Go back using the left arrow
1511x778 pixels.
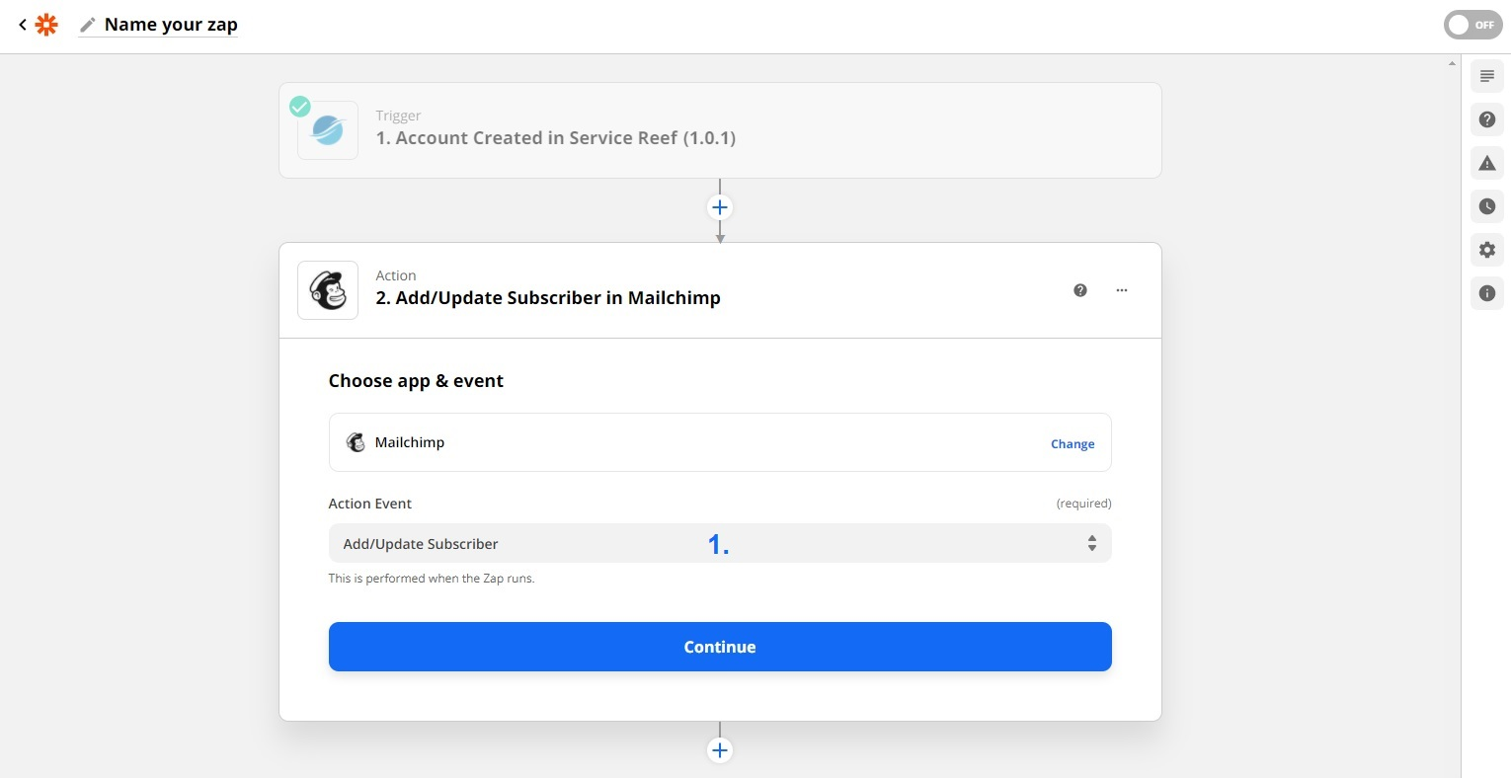coord(22,25)
